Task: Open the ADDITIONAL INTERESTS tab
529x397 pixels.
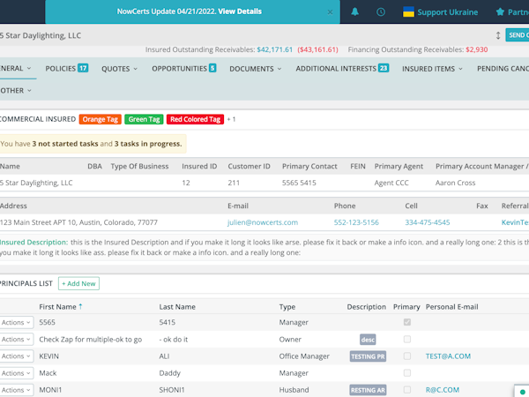Action: 342,68
